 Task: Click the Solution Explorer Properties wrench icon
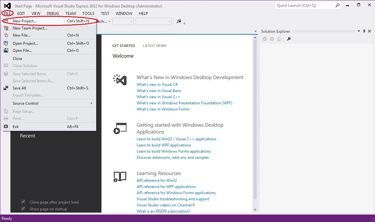tap(289, 39)
